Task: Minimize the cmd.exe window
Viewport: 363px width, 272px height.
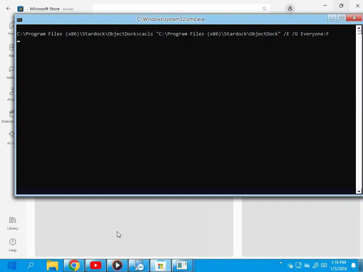Action: [x=332, y=18]
